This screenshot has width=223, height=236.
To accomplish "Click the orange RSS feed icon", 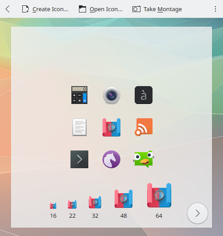I will click(144, 127).
